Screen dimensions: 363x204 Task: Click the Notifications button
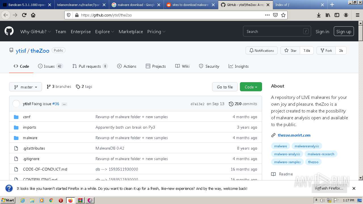coord(261,50)
